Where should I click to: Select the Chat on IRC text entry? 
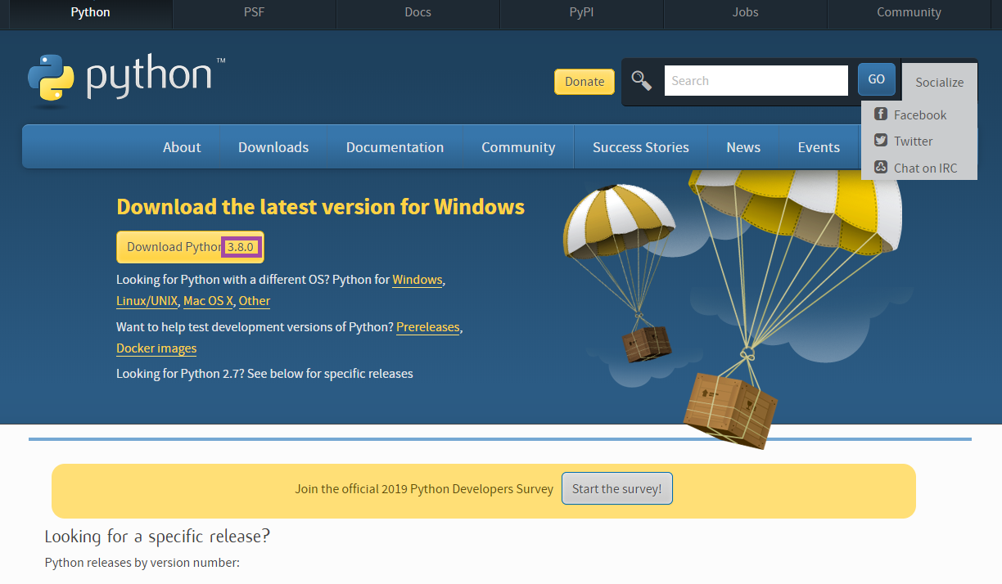pos(925,168)
